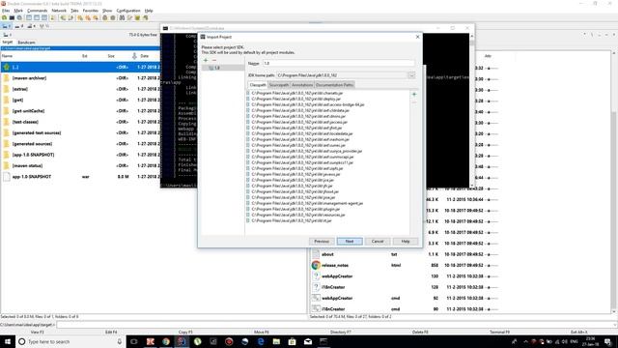Open Tabs menu in Double Commander

74,11
